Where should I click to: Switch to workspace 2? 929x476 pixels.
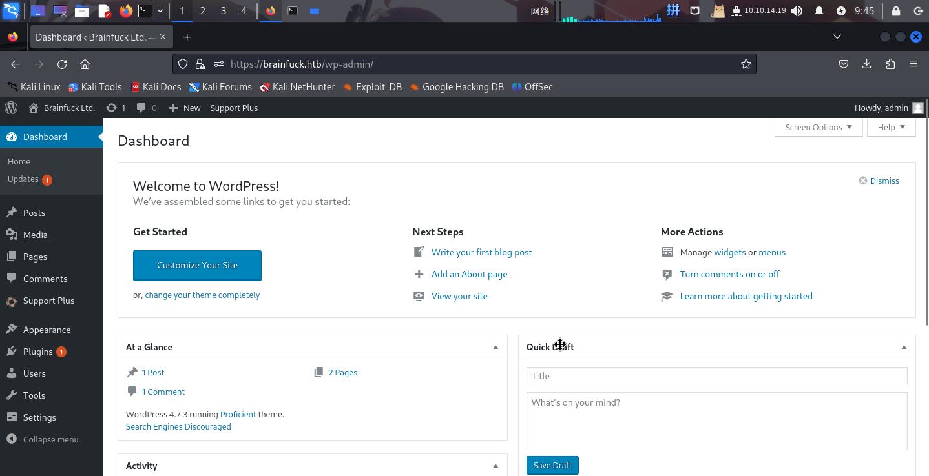pyautogui.click(x=203, y=10)
